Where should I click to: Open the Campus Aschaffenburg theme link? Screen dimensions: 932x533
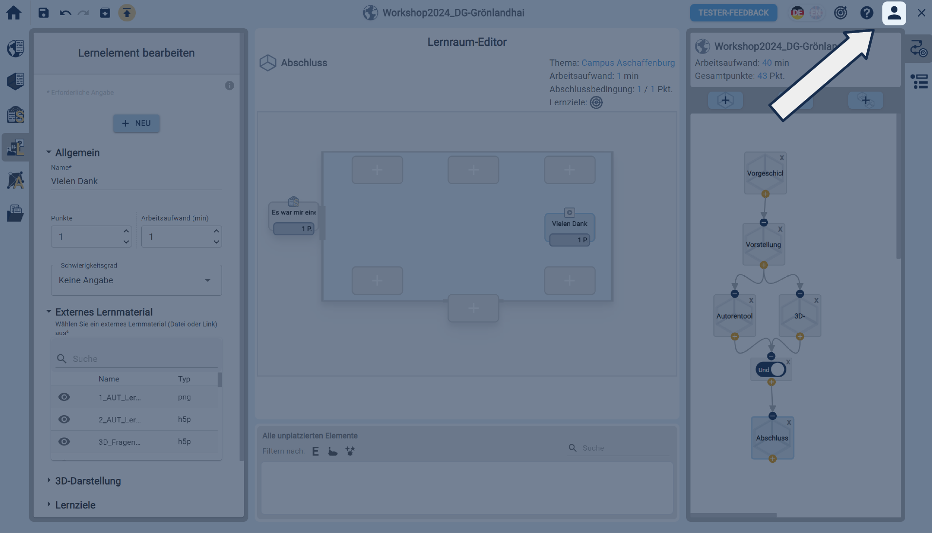coord(628,63)
